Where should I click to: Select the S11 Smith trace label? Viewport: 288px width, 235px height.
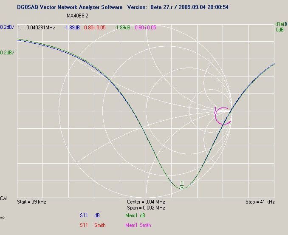pos(93,225)
